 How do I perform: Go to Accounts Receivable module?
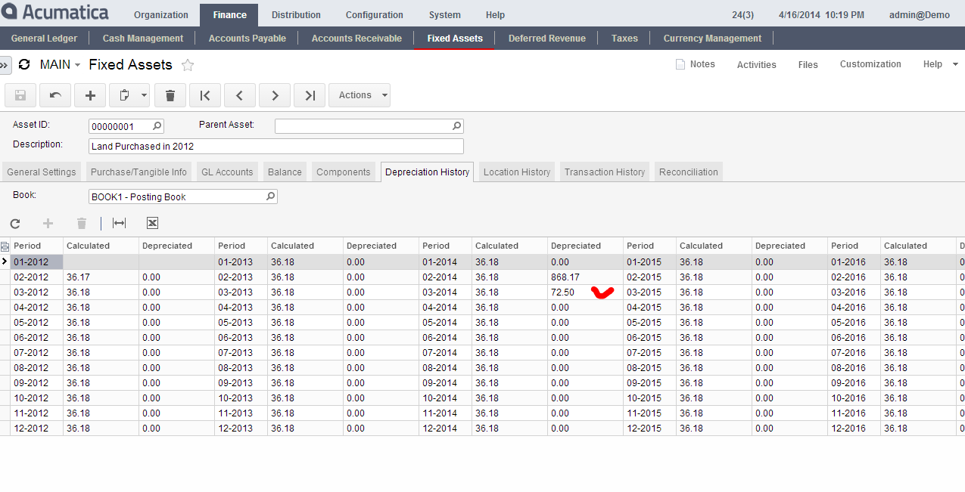pos(356,39)
